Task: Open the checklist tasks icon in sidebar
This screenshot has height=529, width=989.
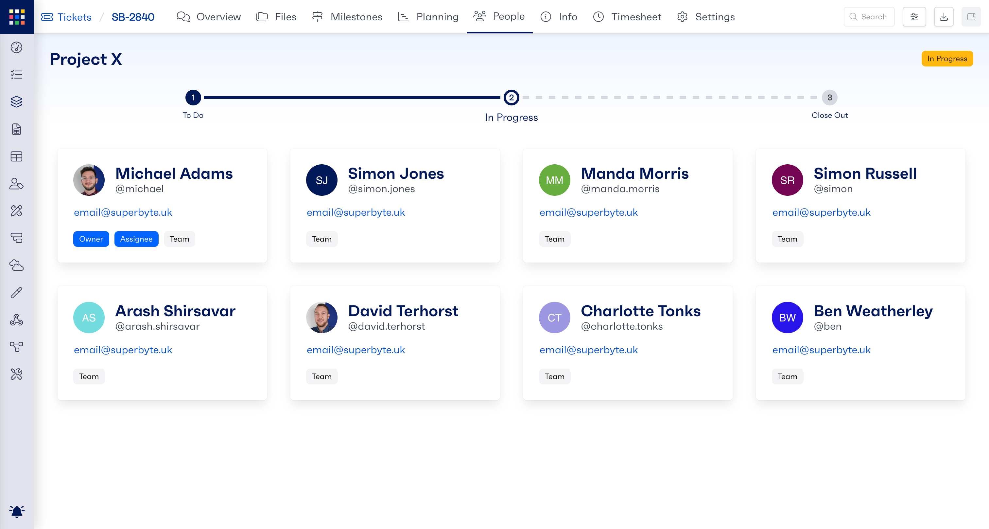Action: (x=16, y=75)
